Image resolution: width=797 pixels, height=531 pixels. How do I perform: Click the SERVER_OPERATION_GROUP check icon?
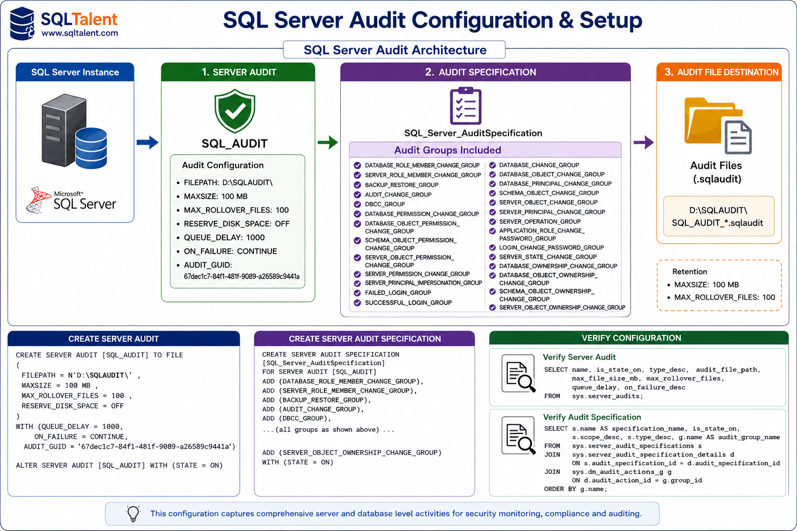[x=492, y=221]
